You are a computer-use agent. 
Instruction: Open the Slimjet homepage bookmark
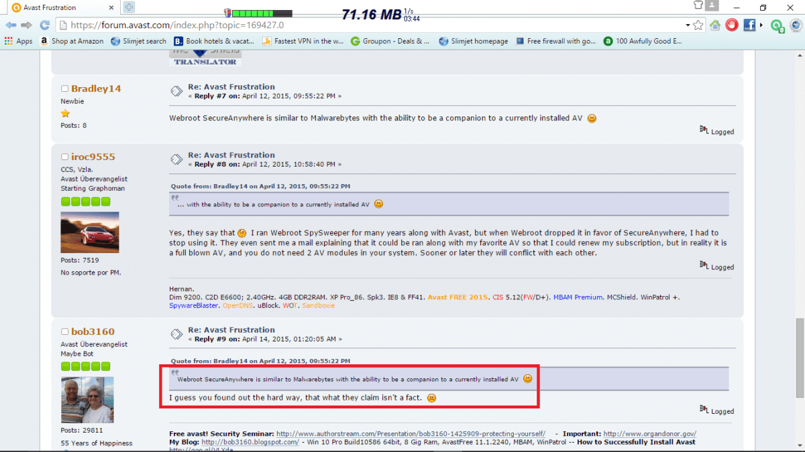(x=474, y=41)
